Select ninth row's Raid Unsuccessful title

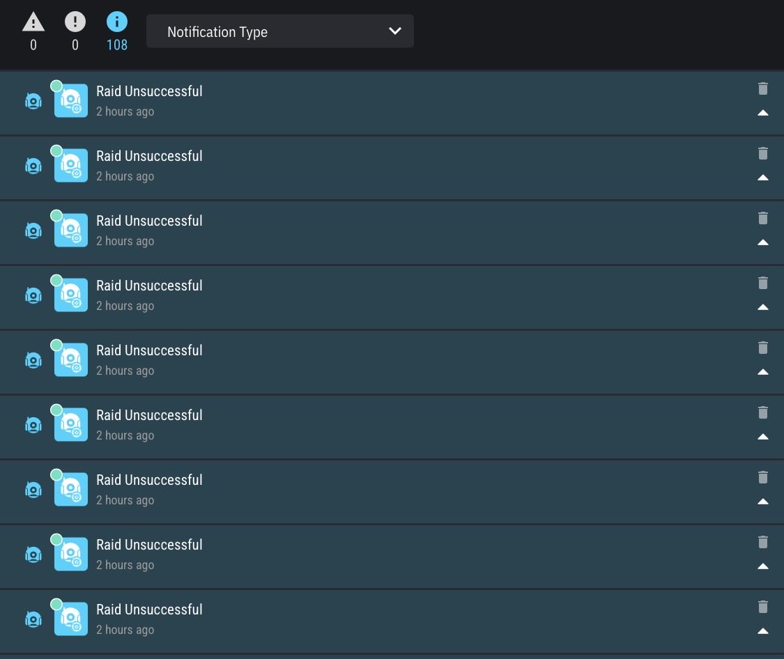pyautogui.click(x=150, y=609)
